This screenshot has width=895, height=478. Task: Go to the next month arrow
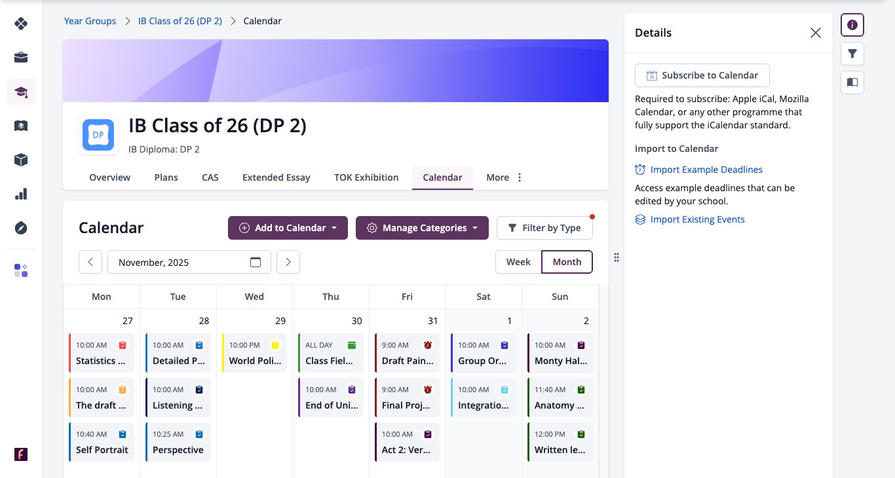tap(288, 262)
